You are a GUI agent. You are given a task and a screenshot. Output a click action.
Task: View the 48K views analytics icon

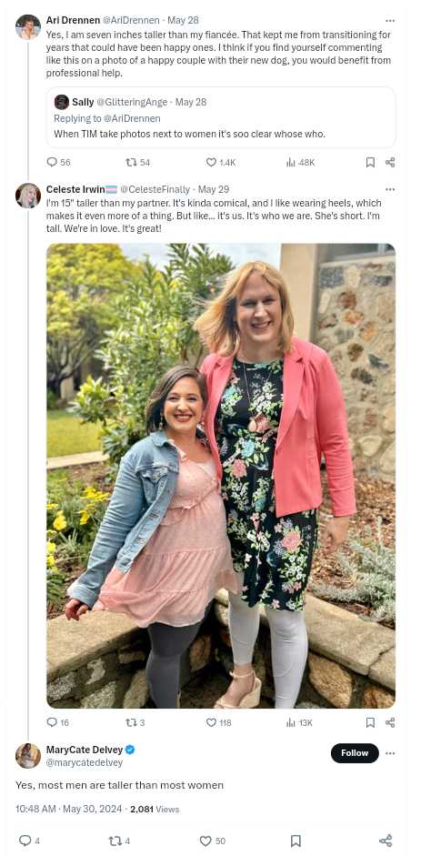point(291,162)
